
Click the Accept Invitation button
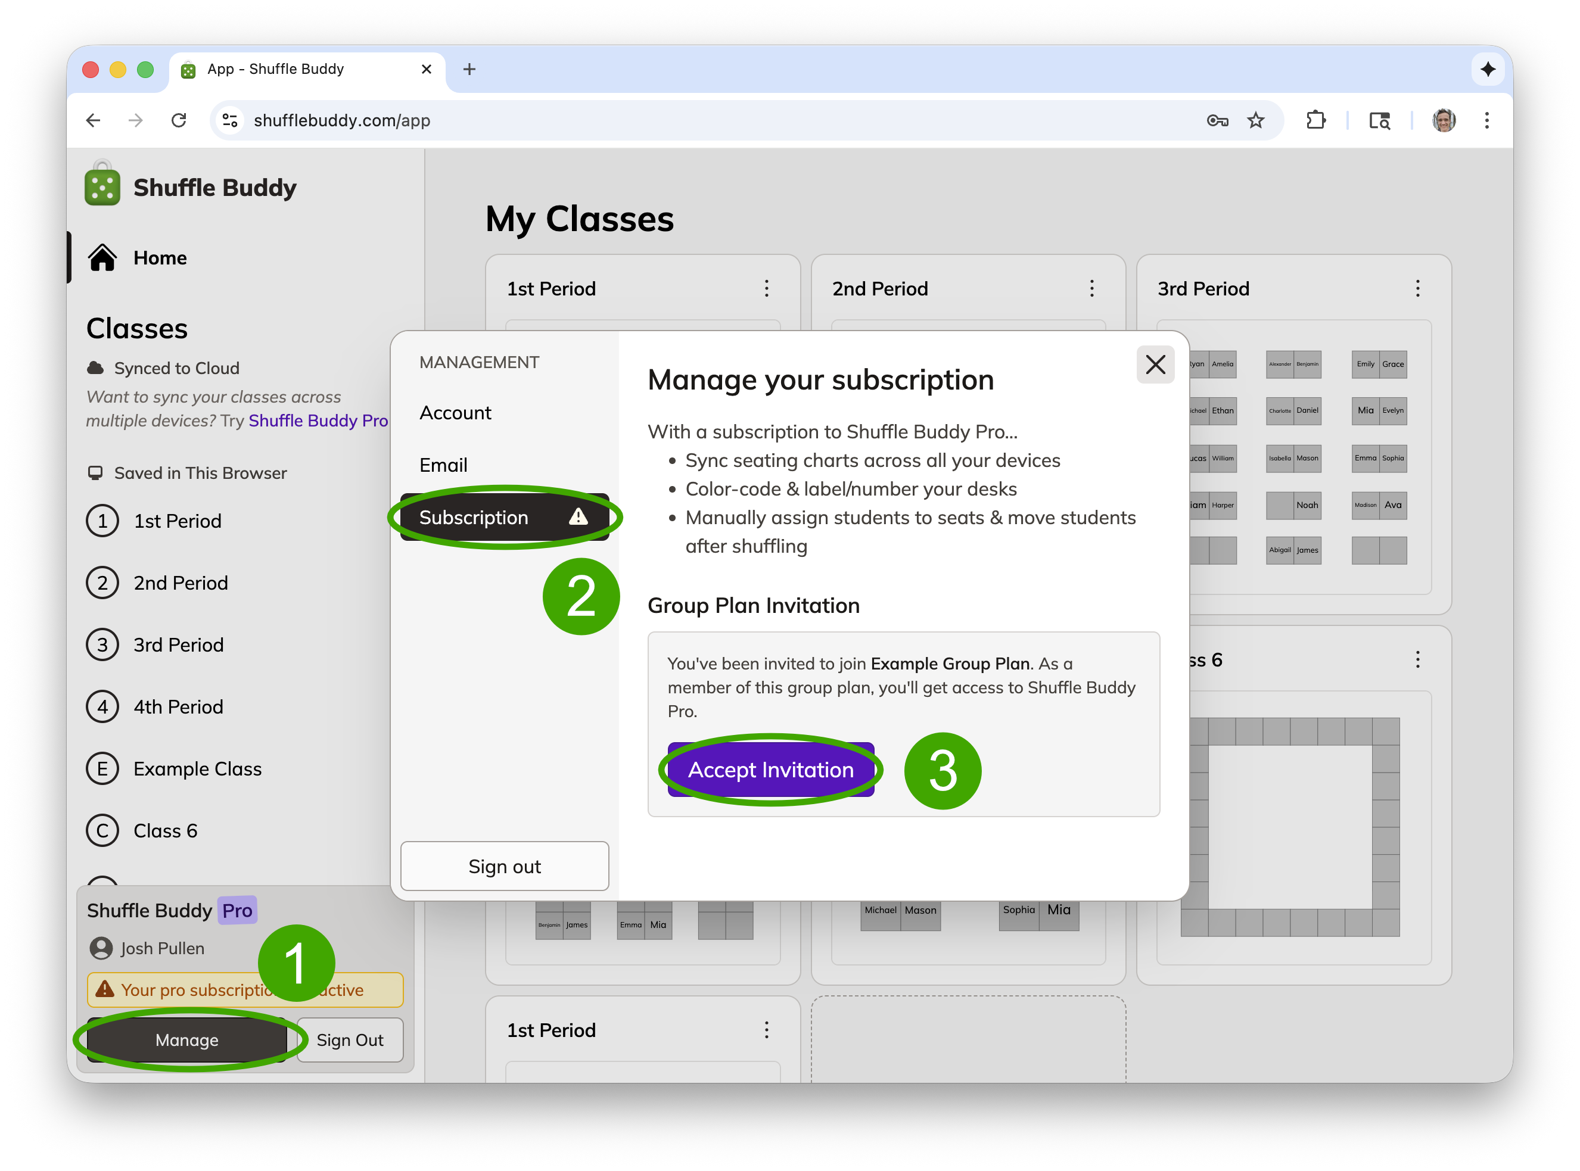coord(770,770)
